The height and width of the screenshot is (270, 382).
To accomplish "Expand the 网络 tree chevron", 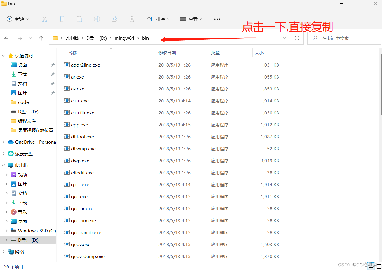I will point(4,252).
